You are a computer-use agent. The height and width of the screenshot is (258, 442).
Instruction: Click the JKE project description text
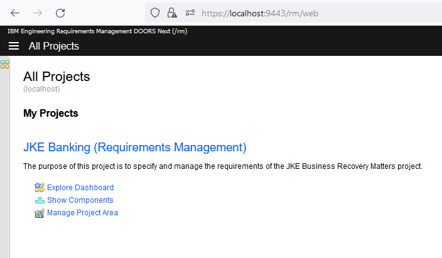tap(223, 166)
